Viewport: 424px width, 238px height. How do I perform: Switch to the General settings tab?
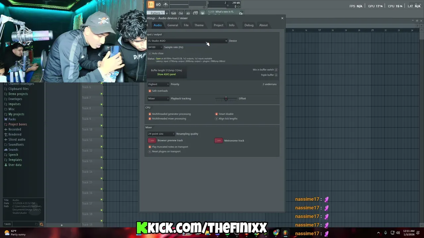(173, 25)
